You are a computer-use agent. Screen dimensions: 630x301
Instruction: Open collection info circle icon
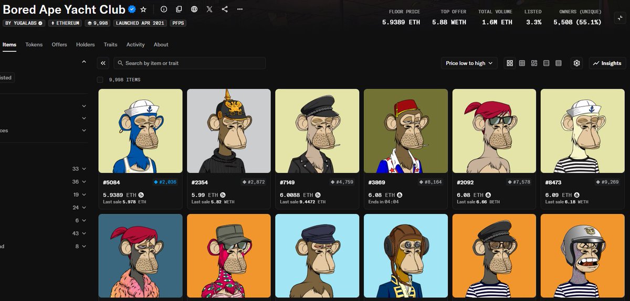[x=164, y=9]
